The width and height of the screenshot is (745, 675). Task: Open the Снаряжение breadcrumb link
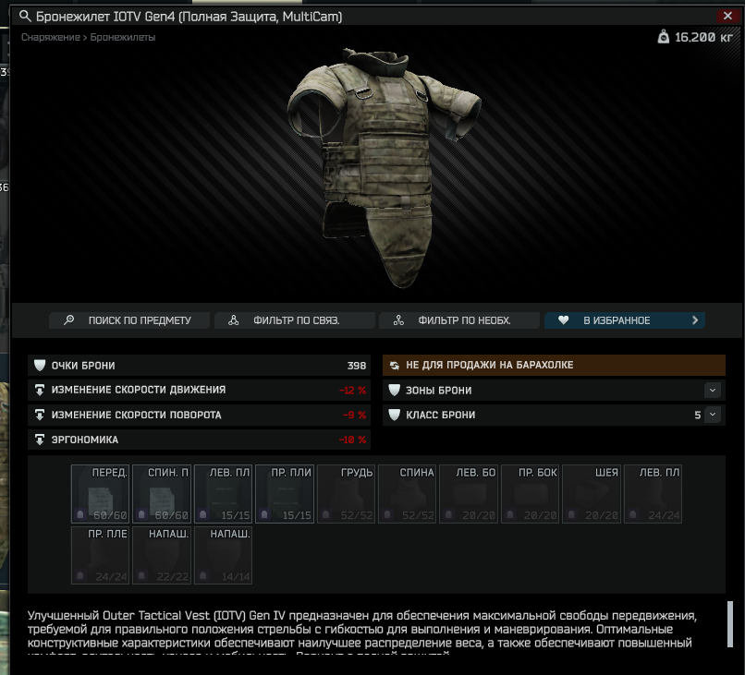(x=50, y=37)
